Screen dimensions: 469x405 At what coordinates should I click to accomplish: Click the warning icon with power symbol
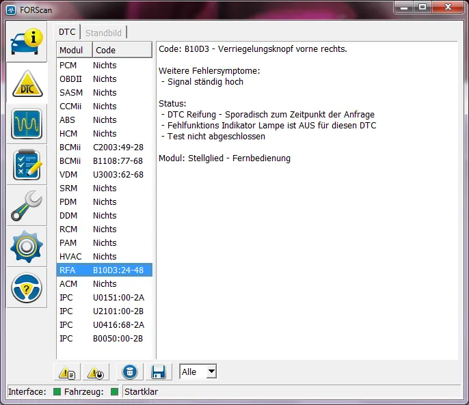(x=96, y=372)
